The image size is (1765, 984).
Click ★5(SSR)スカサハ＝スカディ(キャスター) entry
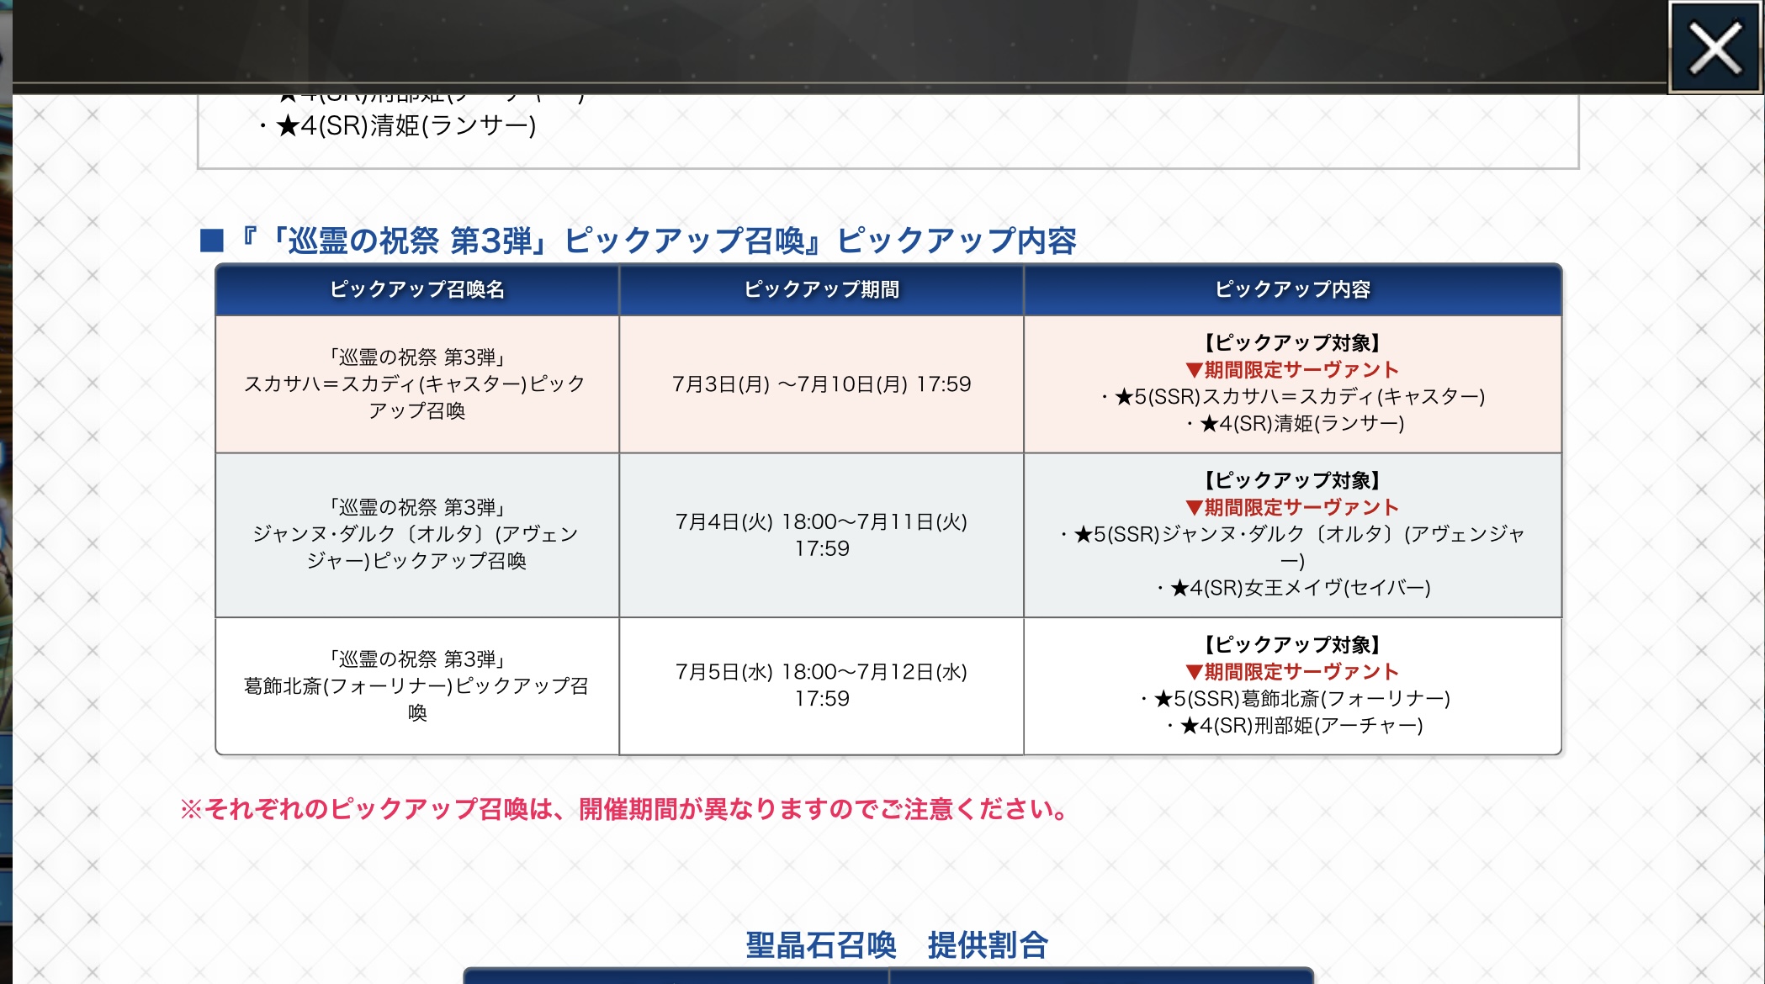pos(1299,397)
